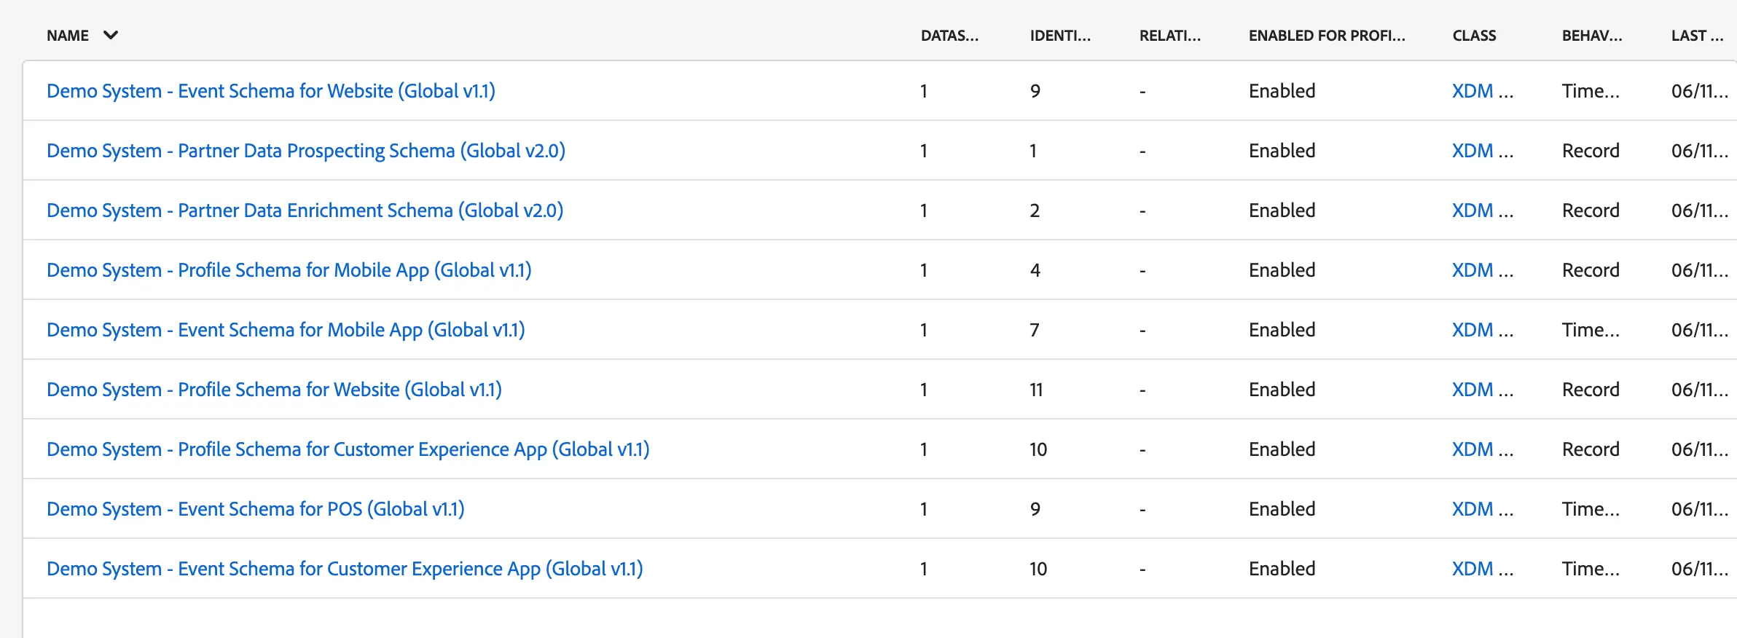This screenshot has width=1737, height=638.
Task: Open Profile Schema for Customer Experience App
Action: [348, 449]
